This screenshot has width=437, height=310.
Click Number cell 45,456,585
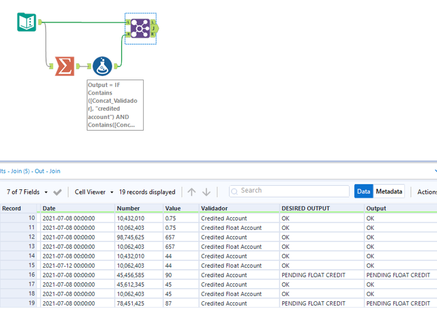coord(139,275)
